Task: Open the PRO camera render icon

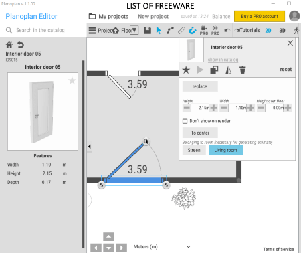Action: (x=204, y=31)
